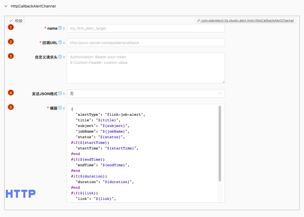
Task: Click help icon beside 模版 label
Action: click(60, 108)
